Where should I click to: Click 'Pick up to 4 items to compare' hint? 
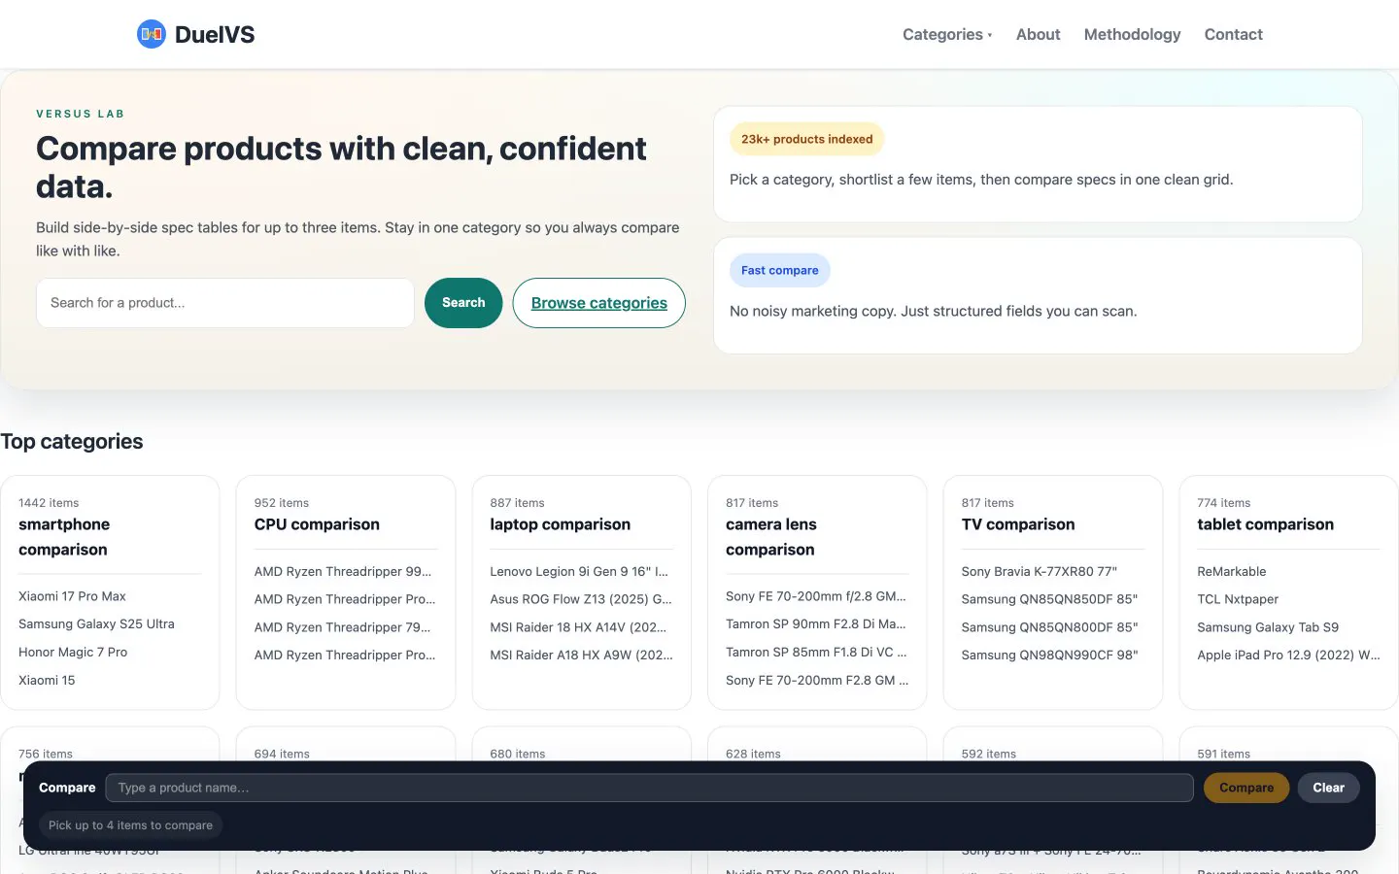130,825
